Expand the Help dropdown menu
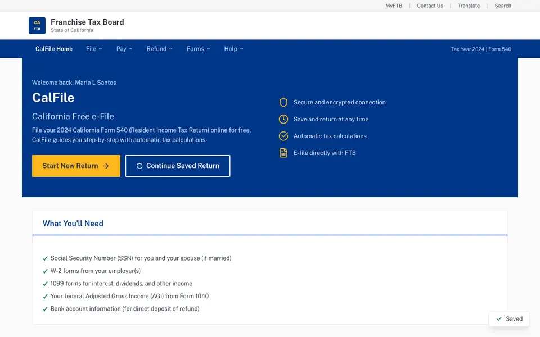The height and width of the screenshot is (337, 540). click(x=234, y=49)
